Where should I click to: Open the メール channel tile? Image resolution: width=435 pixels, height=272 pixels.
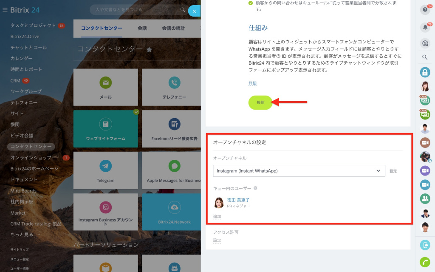pyautogui.click(x=106, y=87)
